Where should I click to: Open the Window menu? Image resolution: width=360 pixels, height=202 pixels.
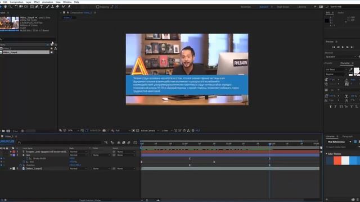(x=67, y=2)
